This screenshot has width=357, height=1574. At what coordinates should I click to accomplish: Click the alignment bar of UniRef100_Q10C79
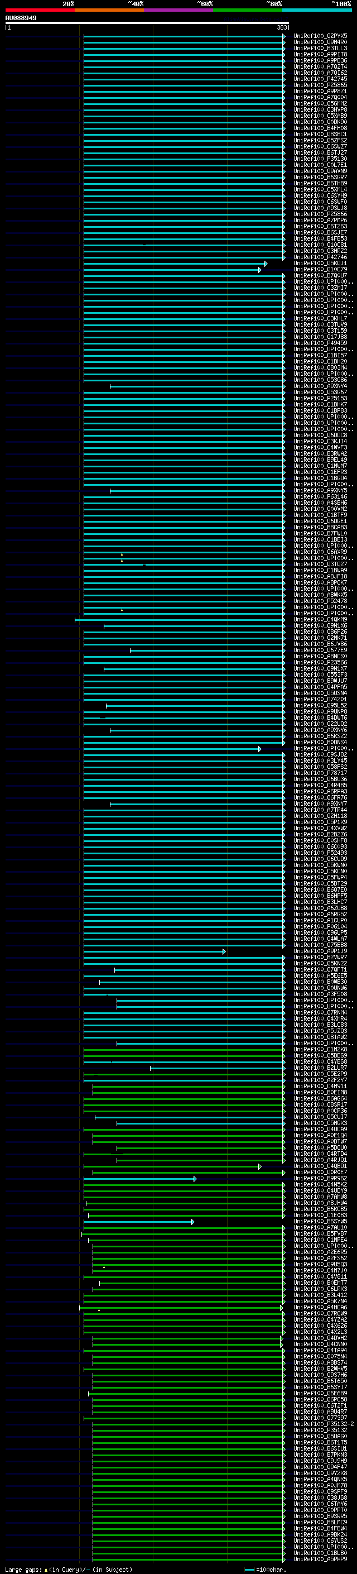172,270
